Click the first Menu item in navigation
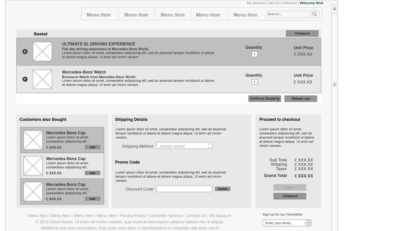 pyautogui.click(x=98, y=15)
